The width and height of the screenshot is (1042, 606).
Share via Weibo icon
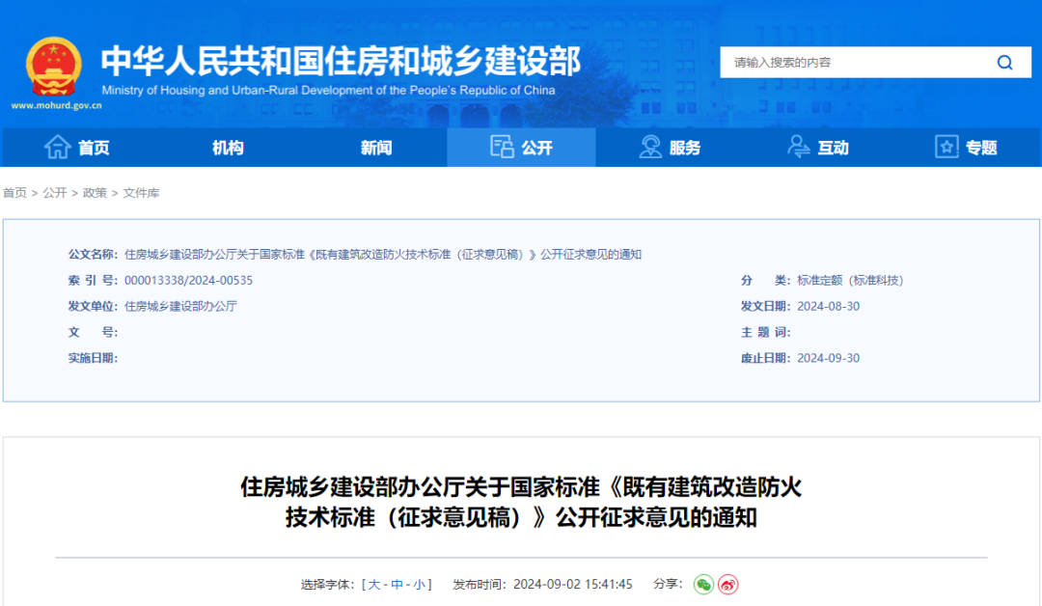click(x=727, y=585)
